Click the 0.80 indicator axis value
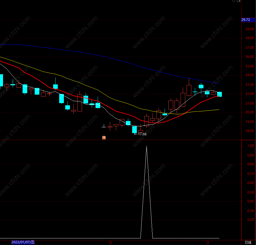 point(250,164)
